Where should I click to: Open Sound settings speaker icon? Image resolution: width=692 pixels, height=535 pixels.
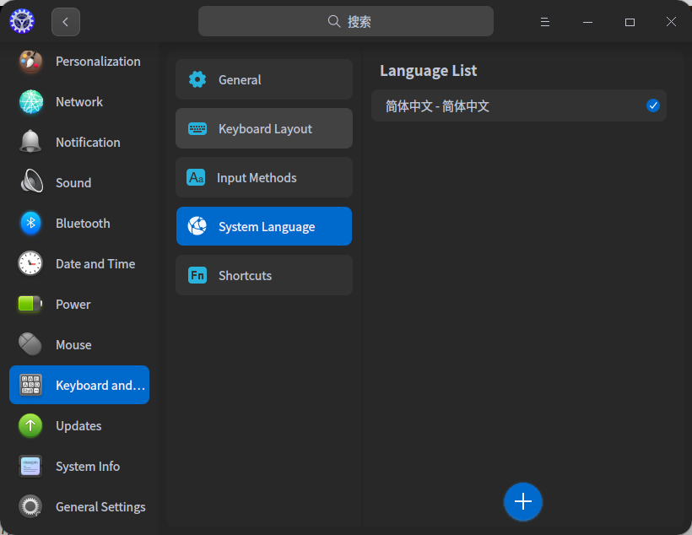30,183
